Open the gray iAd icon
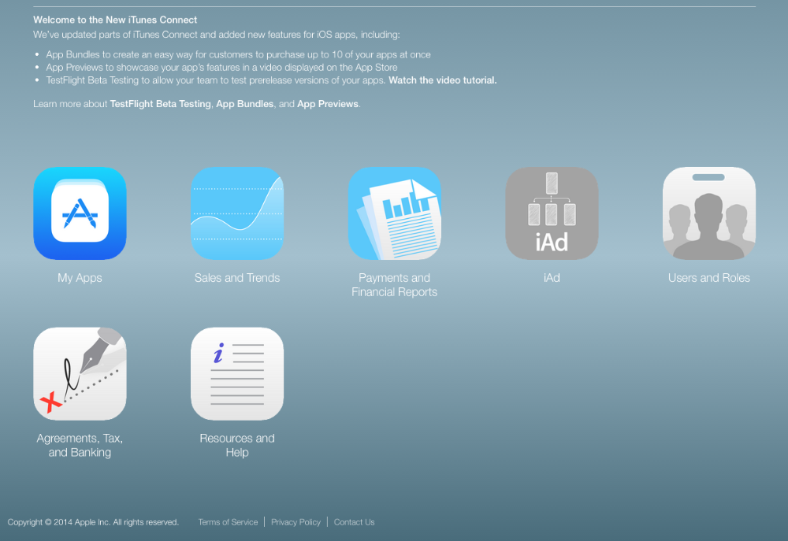 (x=552, y=213)
